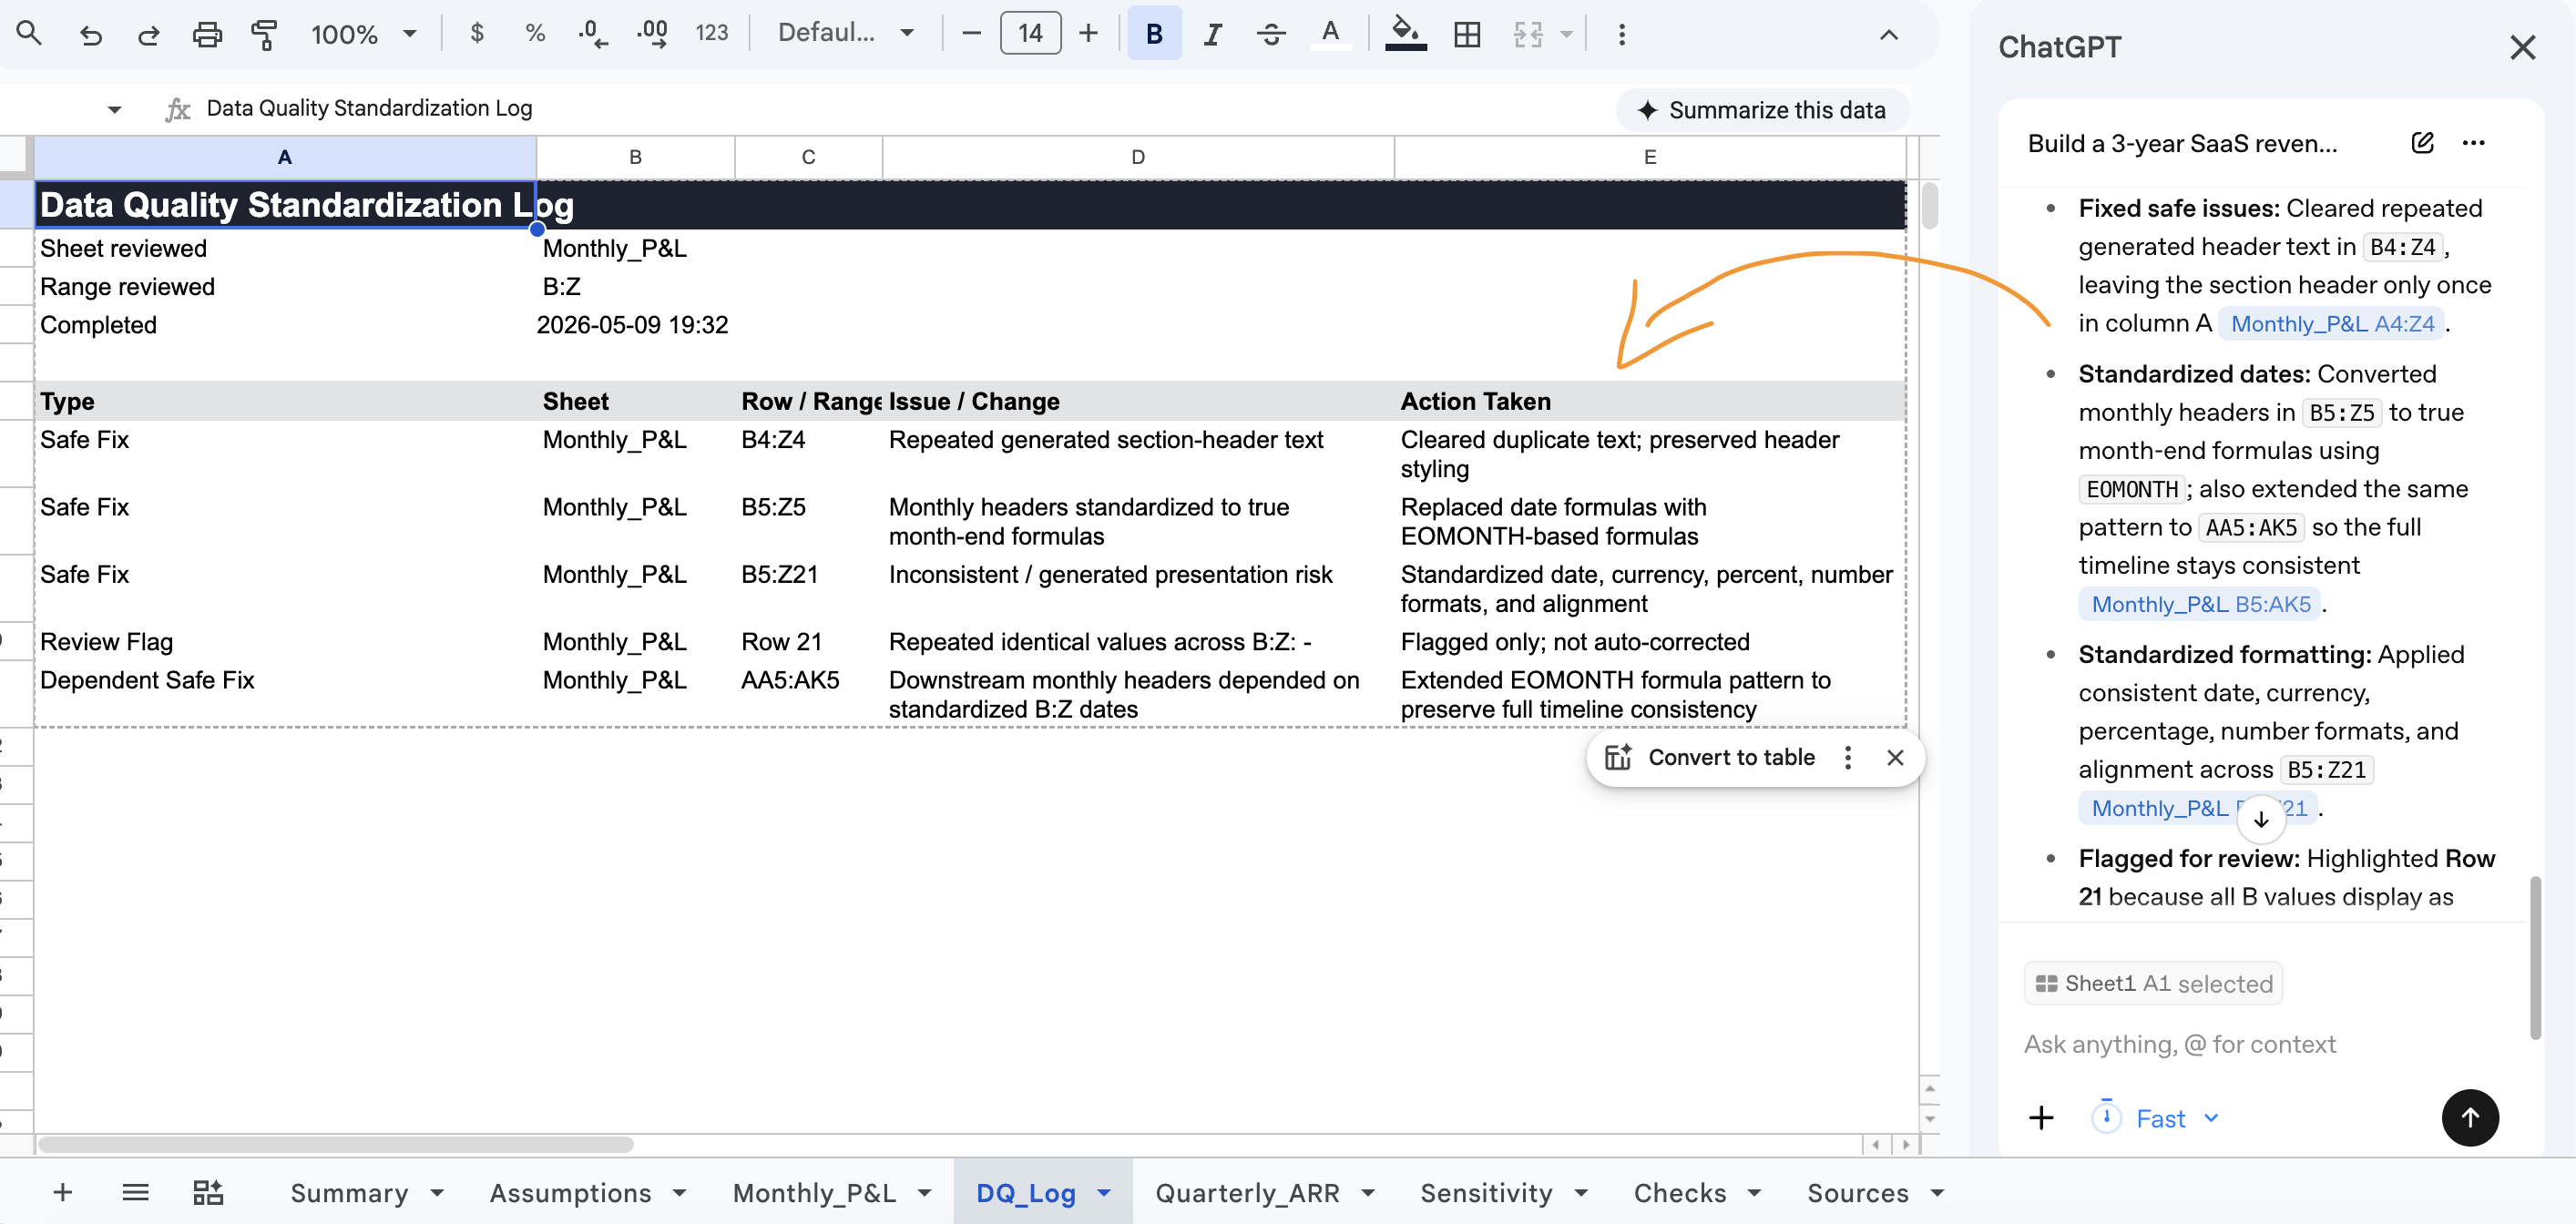
Task: Activate the paint format tool
Action: [264, 34]
